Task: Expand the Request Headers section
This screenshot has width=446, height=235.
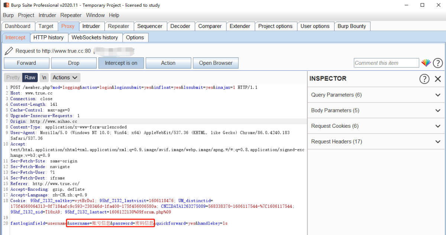Action: [375, 142]
